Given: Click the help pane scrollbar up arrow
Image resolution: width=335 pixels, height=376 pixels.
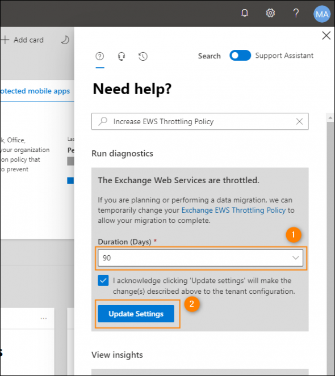Looking at the screenshot, I should (x=330, y=117).
